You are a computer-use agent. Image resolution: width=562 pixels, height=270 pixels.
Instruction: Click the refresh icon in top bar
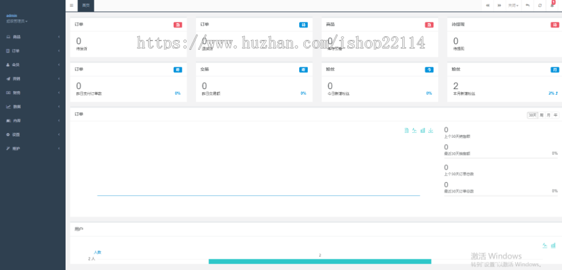(540, 5)
